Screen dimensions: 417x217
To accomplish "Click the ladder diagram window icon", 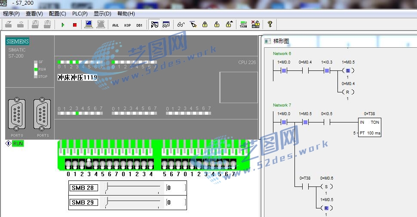I will pos(267,41).
